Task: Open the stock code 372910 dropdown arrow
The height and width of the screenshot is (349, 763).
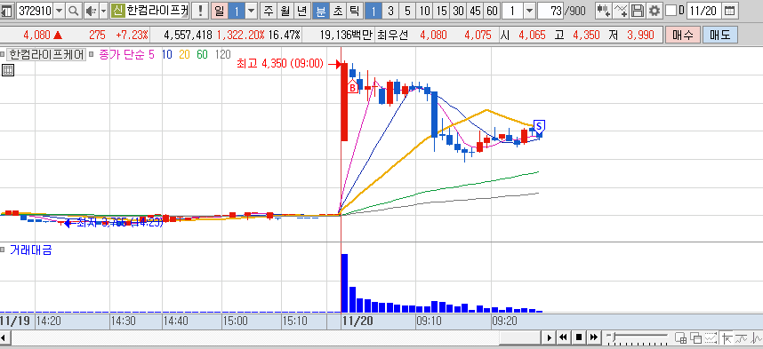Action: (x=59, y=10)
